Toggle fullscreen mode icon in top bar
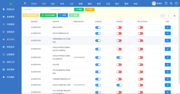180x94 pixels. pyautogui.click(x=166, y=3)
